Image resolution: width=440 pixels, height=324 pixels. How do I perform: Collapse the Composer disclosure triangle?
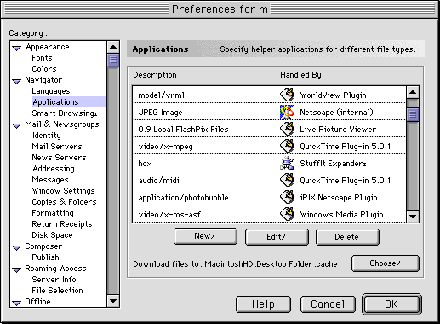(17, 248)
